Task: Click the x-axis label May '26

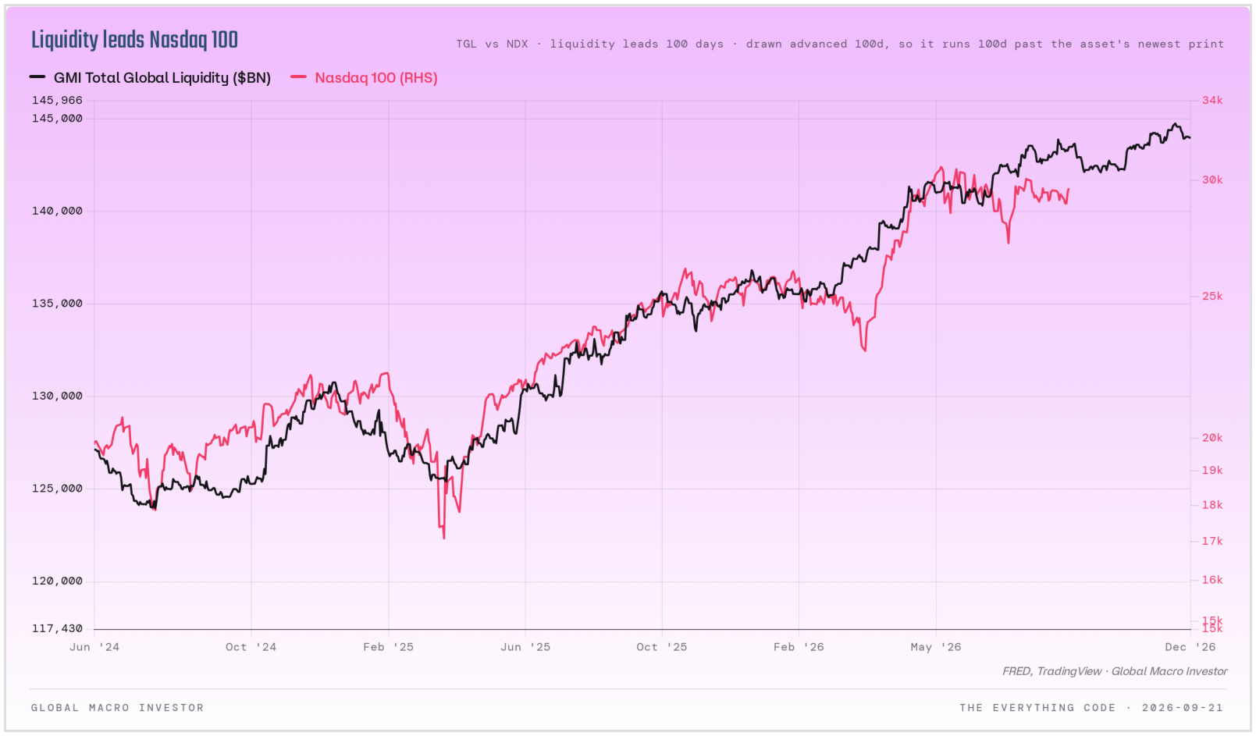Action: (x=936, y=647)
